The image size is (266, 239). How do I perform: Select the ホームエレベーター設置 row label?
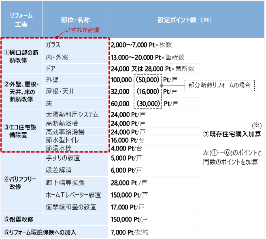tap(73, 194)
